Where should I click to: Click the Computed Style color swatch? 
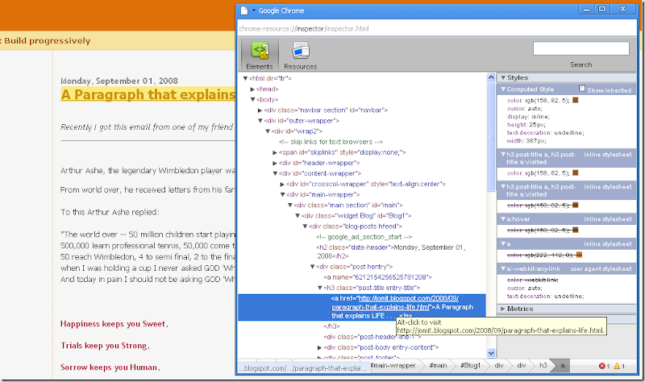[576, 100]
